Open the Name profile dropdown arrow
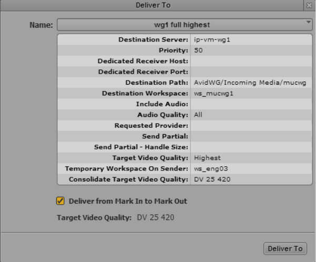 309,22
